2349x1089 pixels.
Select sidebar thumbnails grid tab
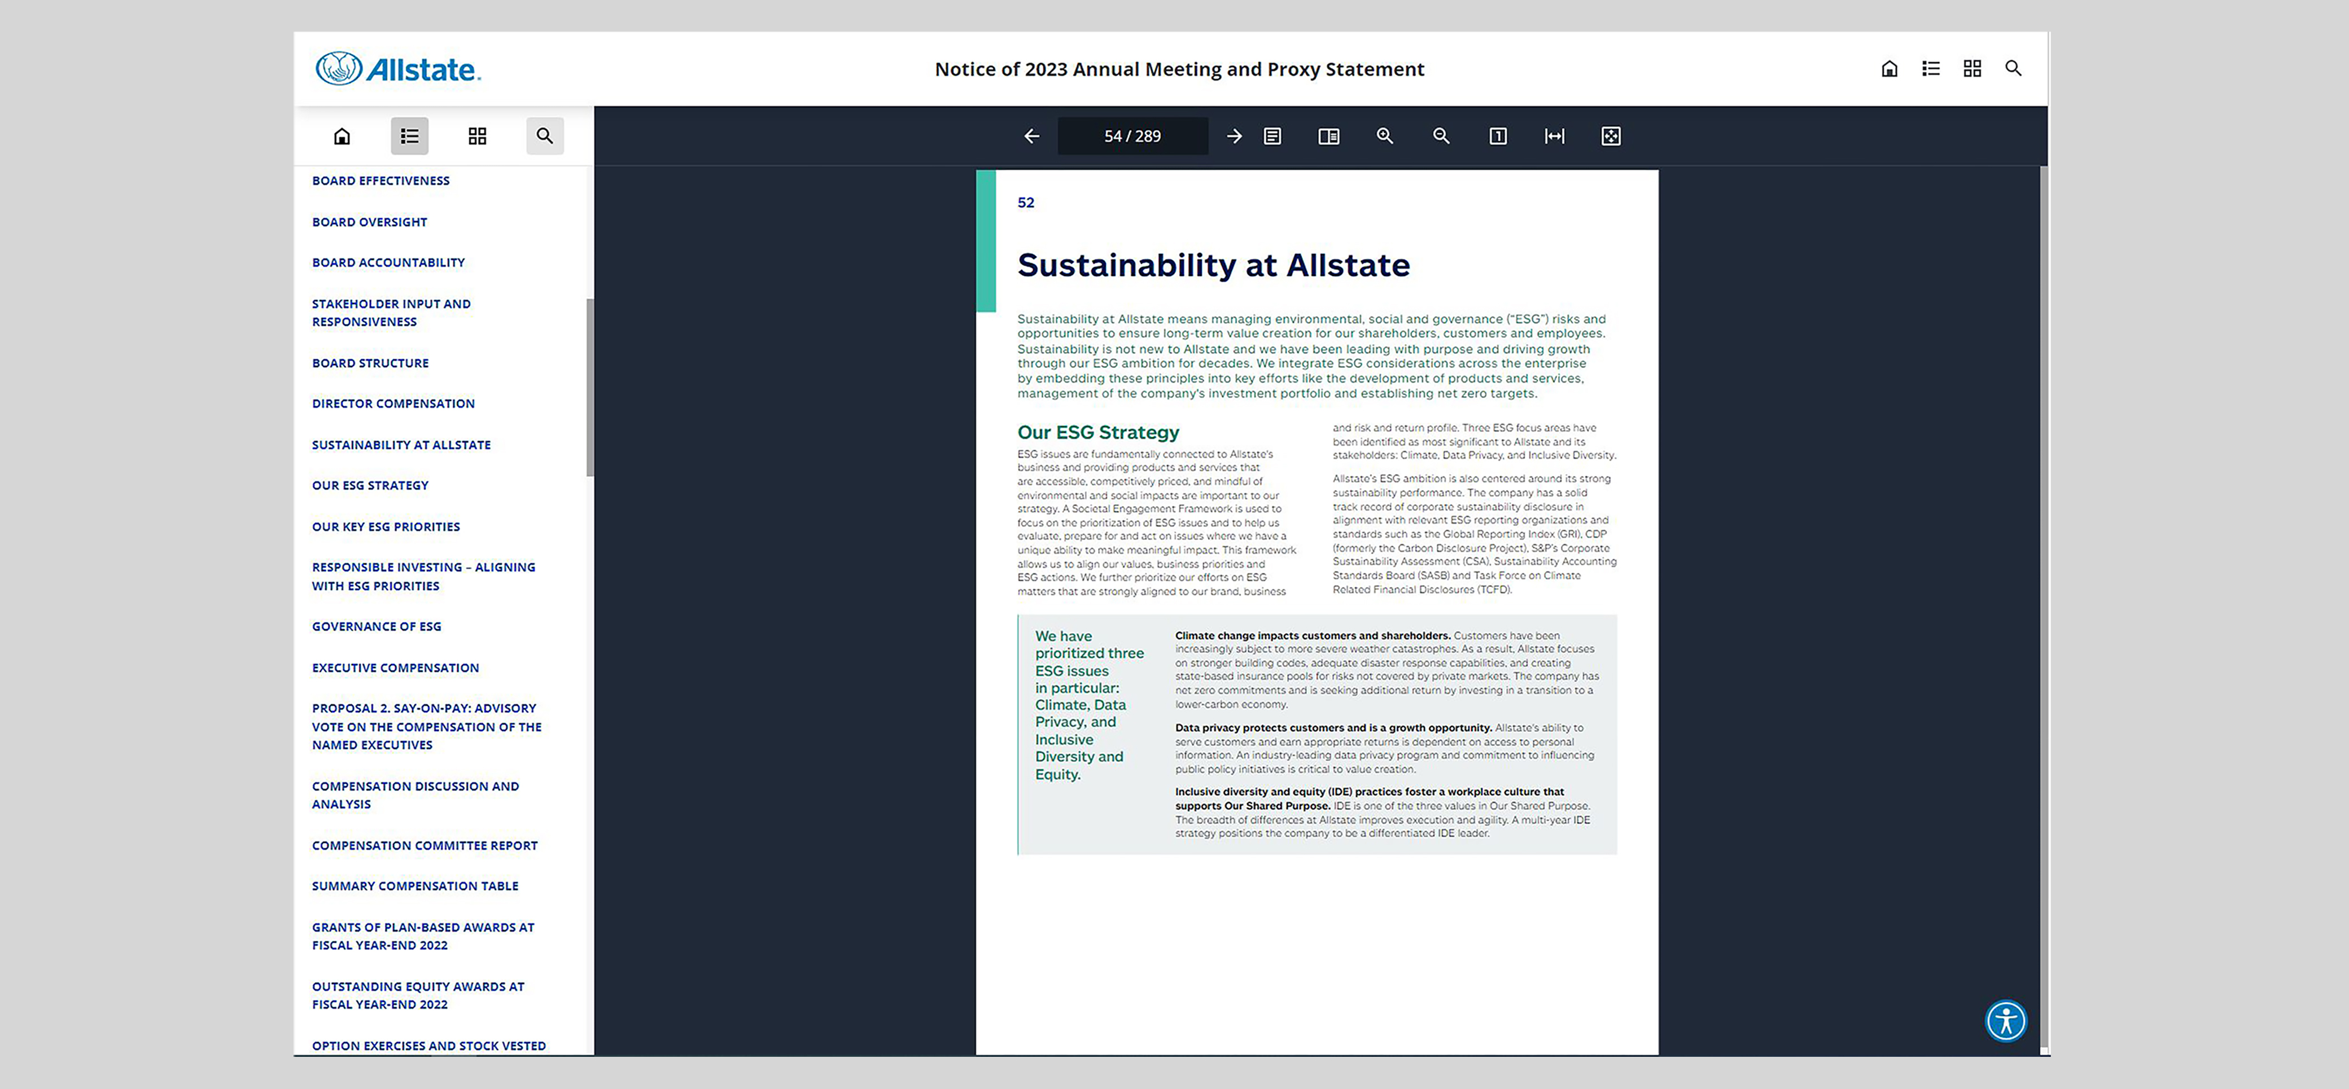pyautogui.click(x=477, y=136)
